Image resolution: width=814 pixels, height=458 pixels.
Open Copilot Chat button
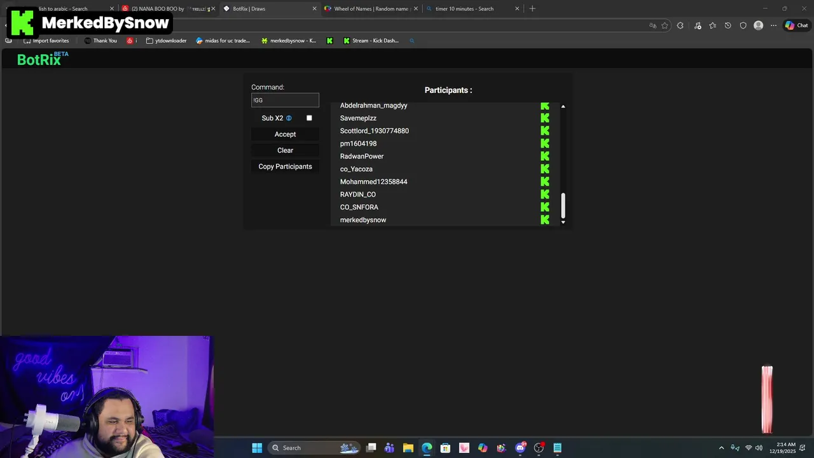coord(797,25)
